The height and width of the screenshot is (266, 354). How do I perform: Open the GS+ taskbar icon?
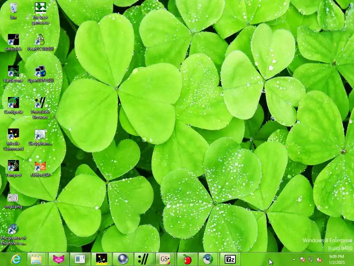pyautogui.click(x=165, y=259)
